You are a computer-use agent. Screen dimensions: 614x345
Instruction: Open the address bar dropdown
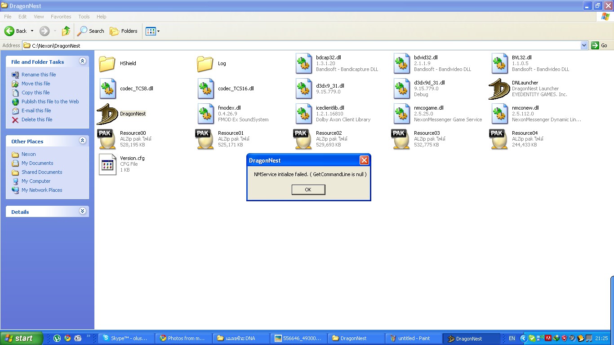click(x=584, y=45)
